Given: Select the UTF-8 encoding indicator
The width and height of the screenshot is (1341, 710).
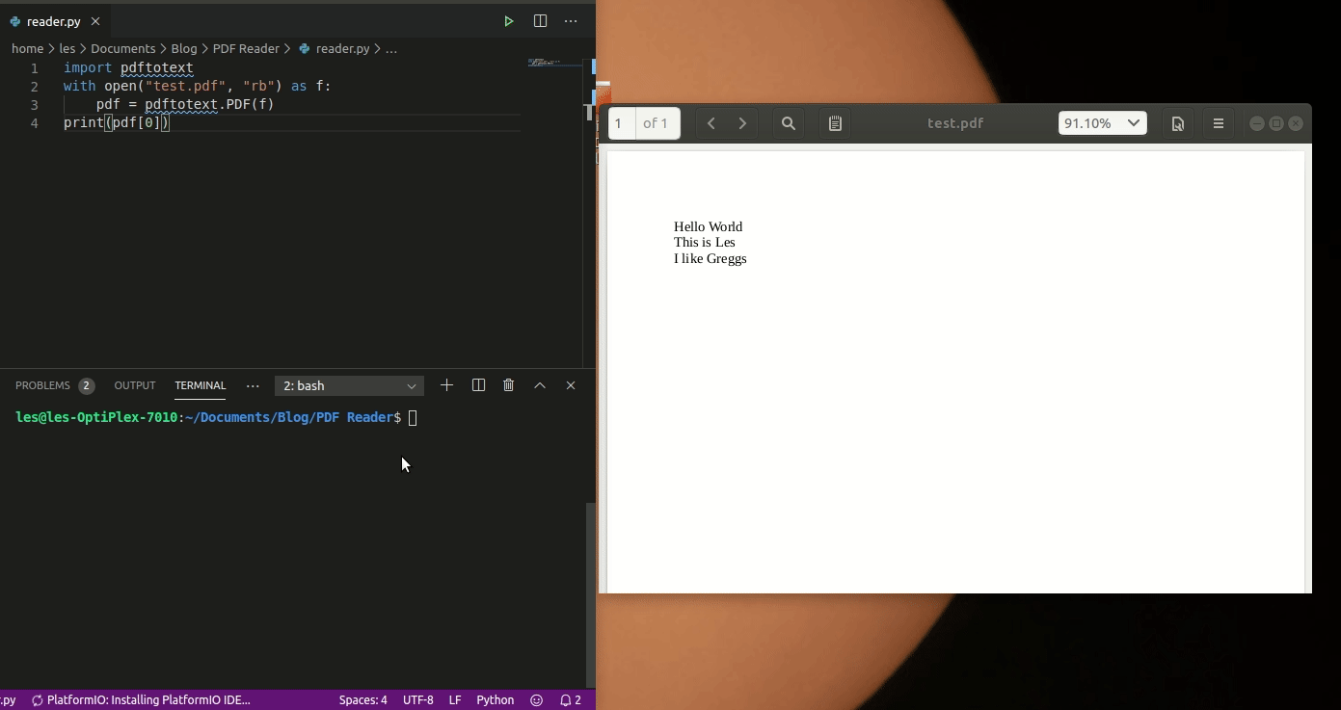Looking at the screenshot, I should tap(417, 699).
